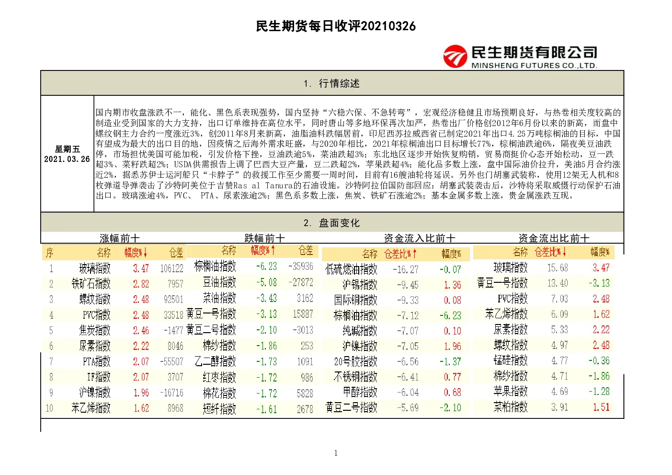The height and width of the screenshot is (475, 672).
Task: Click the 仓差比 value 15.68
Action: [558, 267]
